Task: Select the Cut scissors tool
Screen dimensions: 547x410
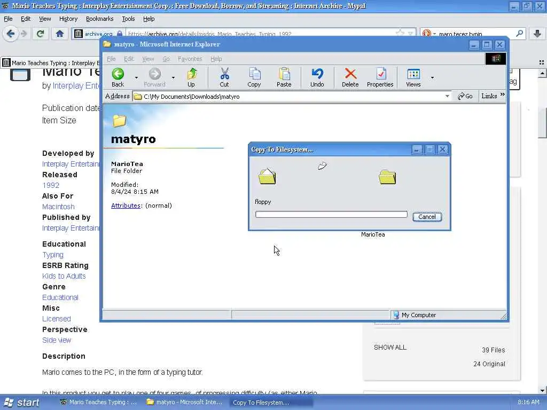Action: 224,77
